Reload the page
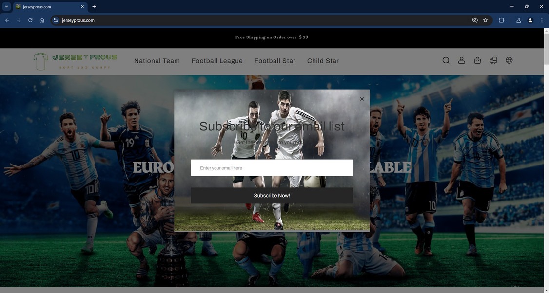Screen dimensions: 549x293 30,20
